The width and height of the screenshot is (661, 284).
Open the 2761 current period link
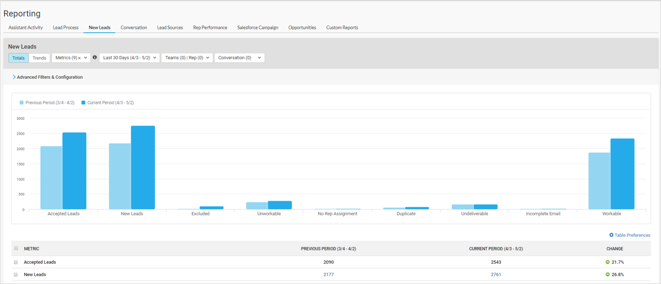tap(496, 275)
